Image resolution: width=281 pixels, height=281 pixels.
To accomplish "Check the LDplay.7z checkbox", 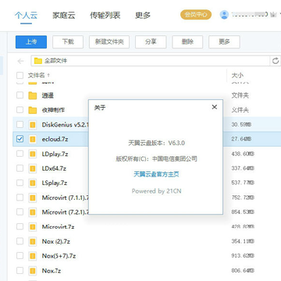I will click(x=20, y=154).
